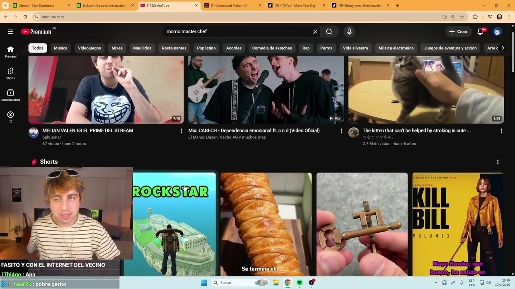Screen dimensions: 515x289
Task: Select the Mixes filter chip
Action: point(117,48)
